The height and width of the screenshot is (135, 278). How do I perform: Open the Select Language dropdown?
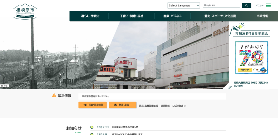point(184,5)
